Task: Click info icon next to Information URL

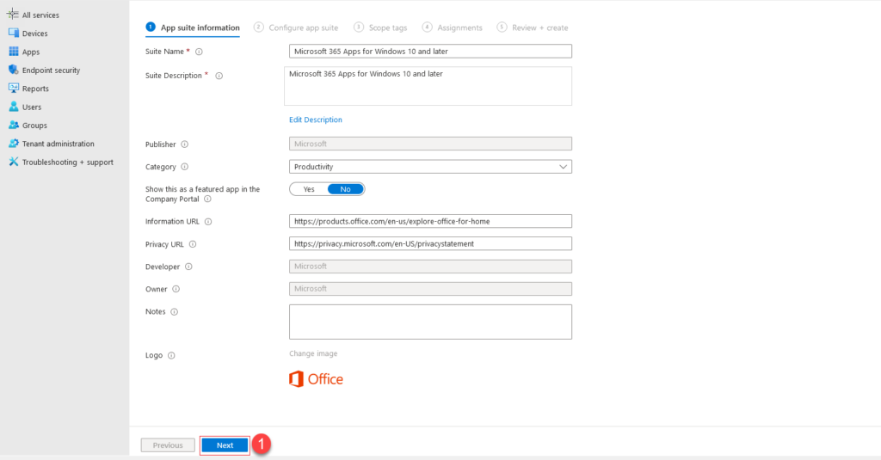Action: (x=208, y=222)
